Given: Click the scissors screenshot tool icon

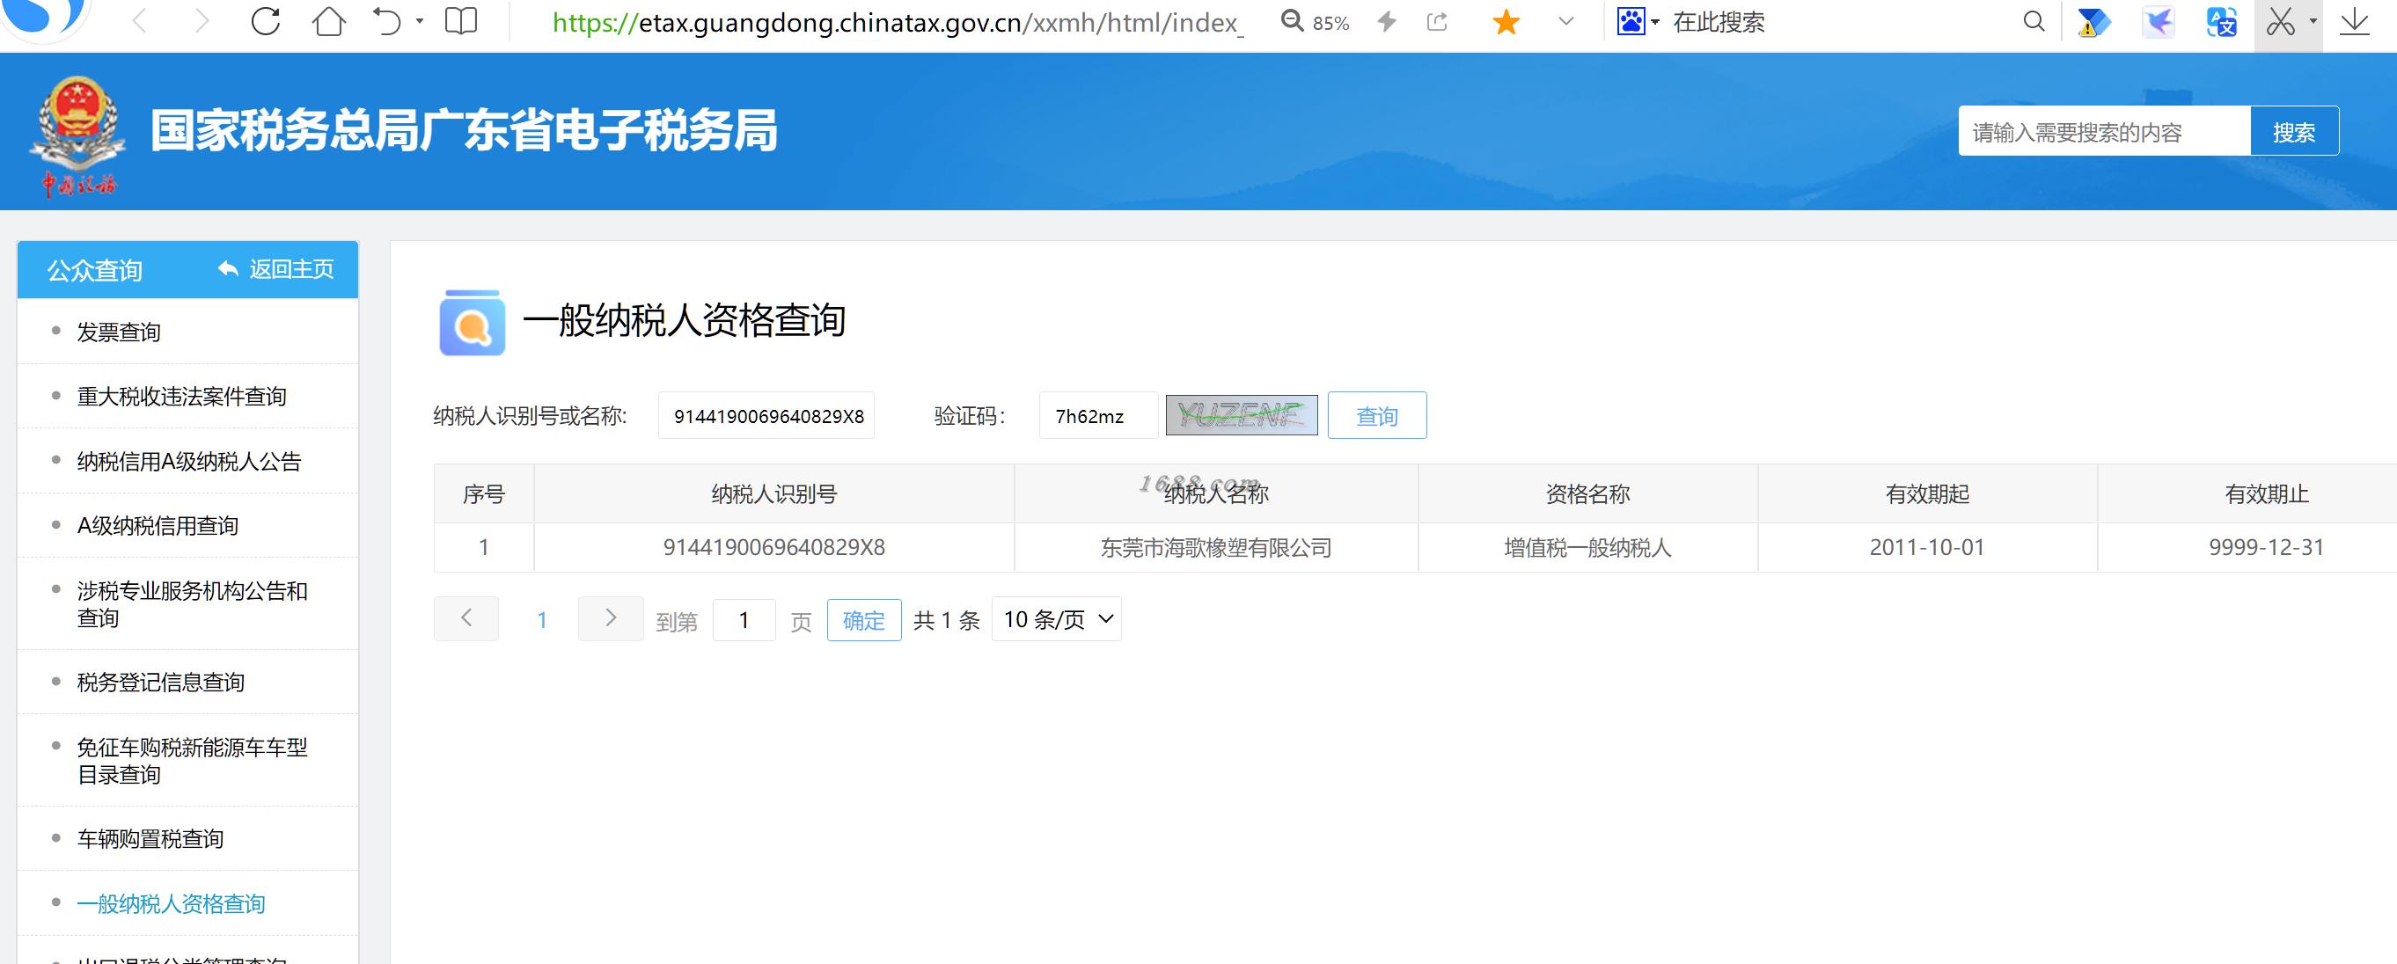Looking at the screenshot, I should tap(2280, 21).
